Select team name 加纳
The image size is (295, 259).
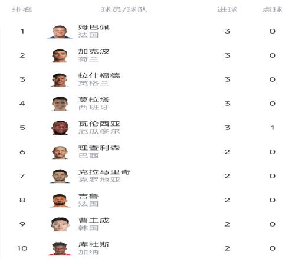click(88, 253)
